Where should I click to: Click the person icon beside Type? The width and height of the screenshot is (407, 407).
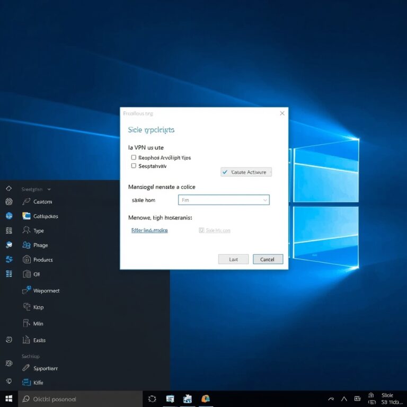point(26,230)
